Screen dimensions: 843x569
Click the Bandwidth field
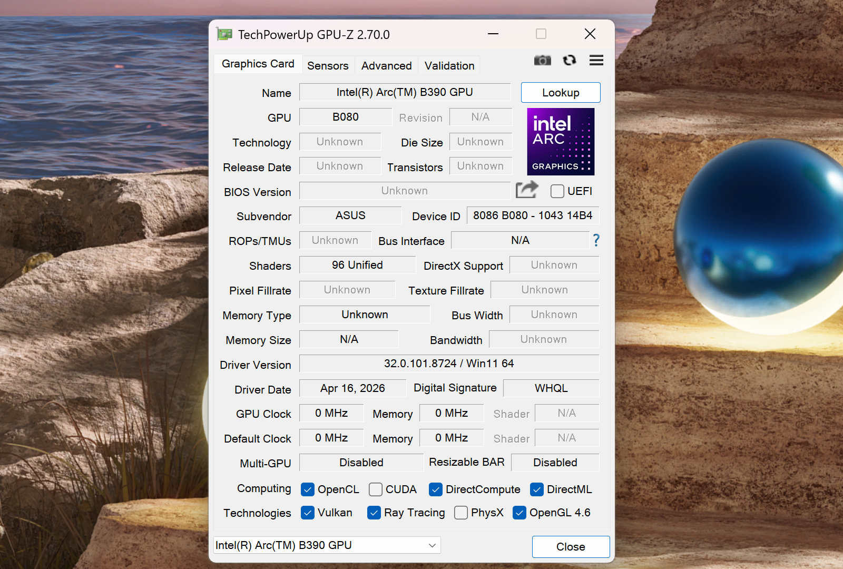pos(544,339)
